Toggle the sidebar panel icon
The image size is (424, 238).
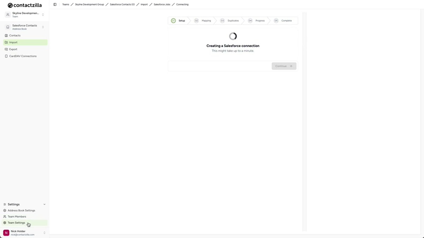(55, 4)
